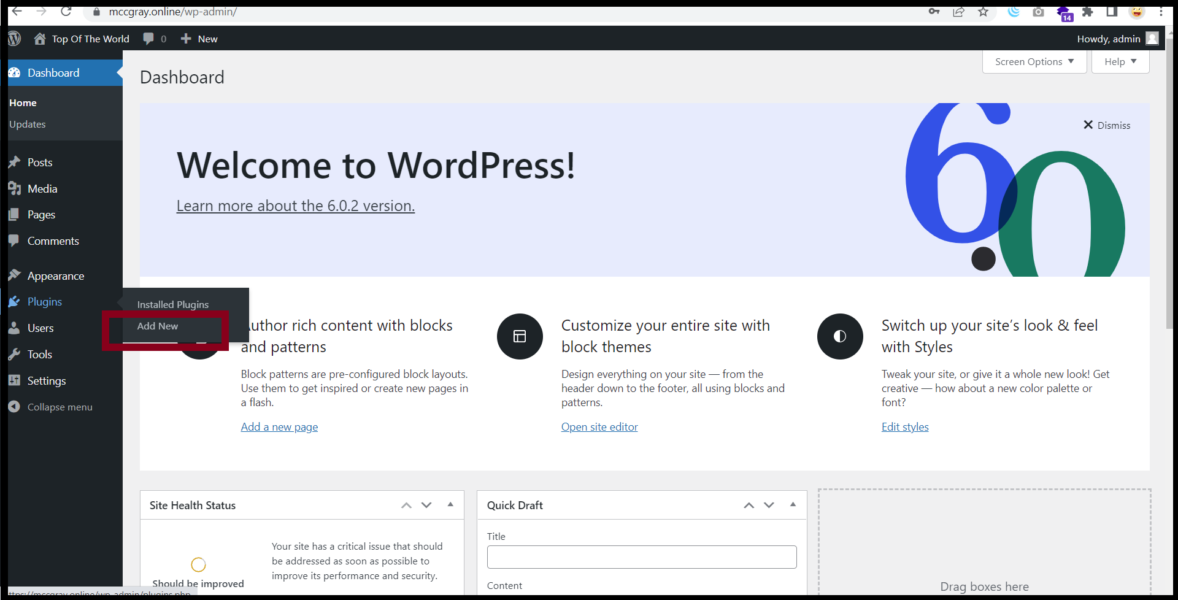Click the Settings sliders icon
The image size is (1178, 600).
(14, 380)
